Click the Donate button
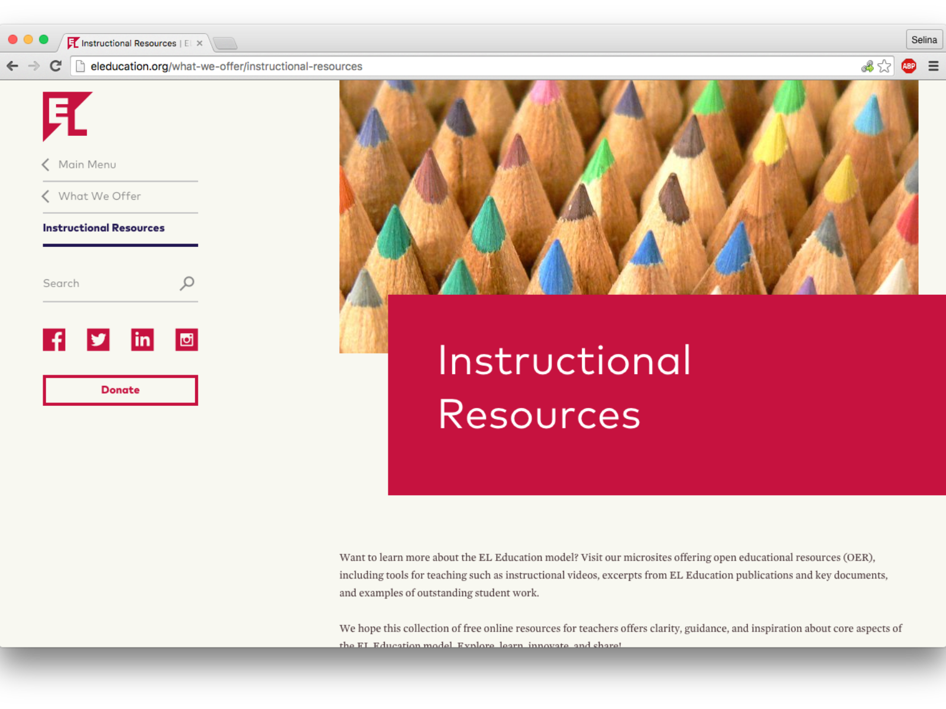Image resolution: width=946 pixels, height=709 pixels. (120, 390)
